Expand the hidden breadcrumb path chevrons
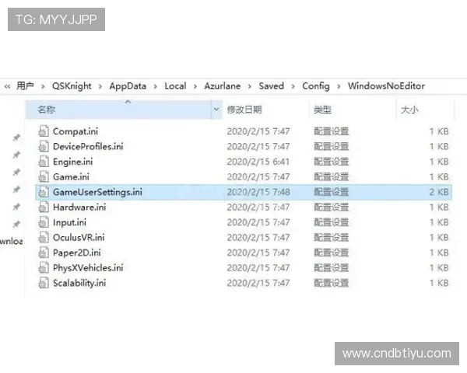467x373 pixels. coord(7,86)
